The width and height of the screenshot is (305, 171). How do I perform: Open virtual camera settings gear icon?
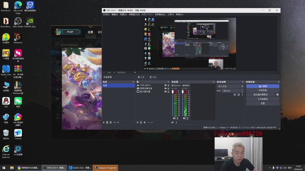point(278,95)
